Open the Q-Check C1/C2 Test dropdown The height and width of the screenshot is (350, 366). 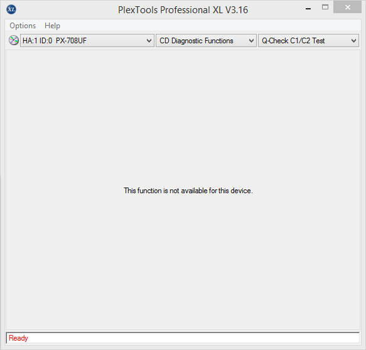pos(308,41)
